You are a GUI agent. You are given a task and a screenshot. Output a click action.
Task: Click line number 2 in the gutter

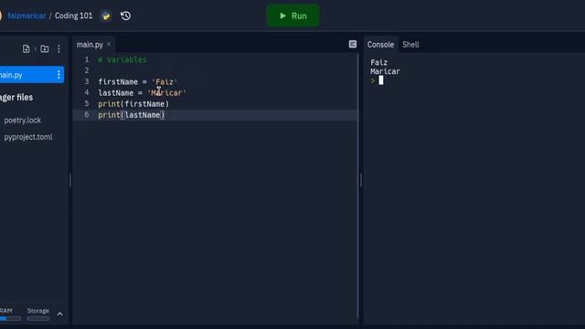click(87, 70)
